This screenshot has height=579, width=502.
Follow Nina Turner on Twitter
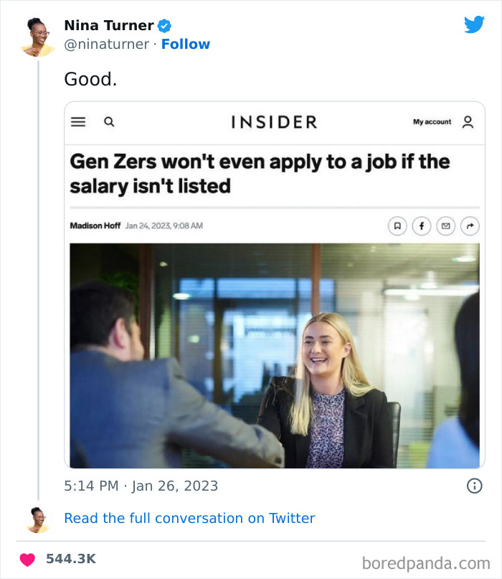click(x=186, y=44)
